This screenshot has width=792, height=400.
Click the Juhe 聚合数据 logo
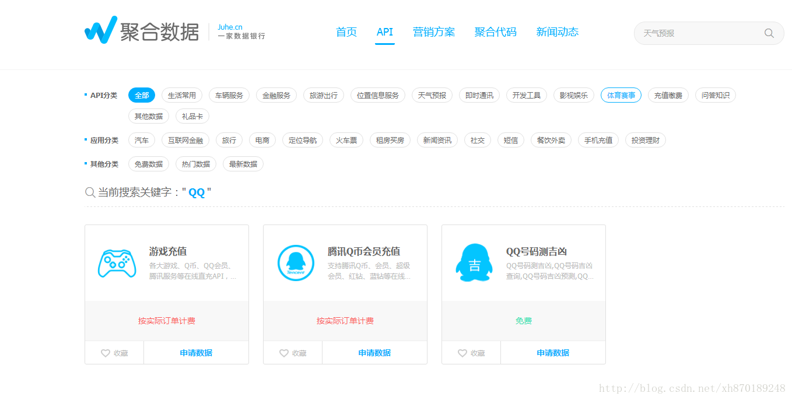click(142, 30)
